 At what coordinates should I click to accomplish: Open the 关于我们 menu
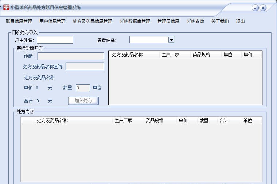tap(220, 21)
